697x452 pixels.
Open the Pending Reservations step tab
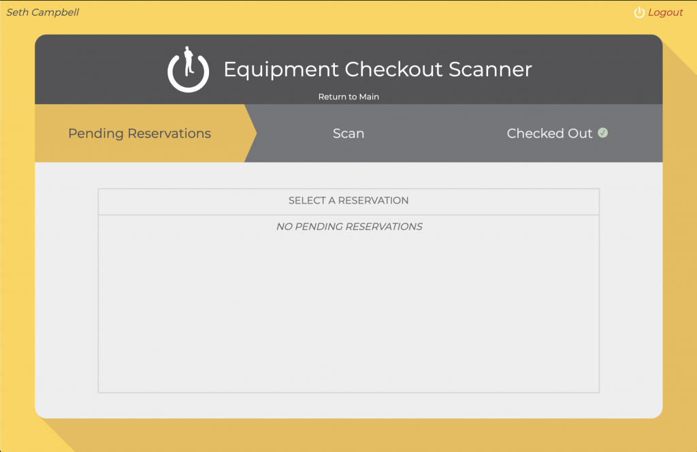[140, 133]
